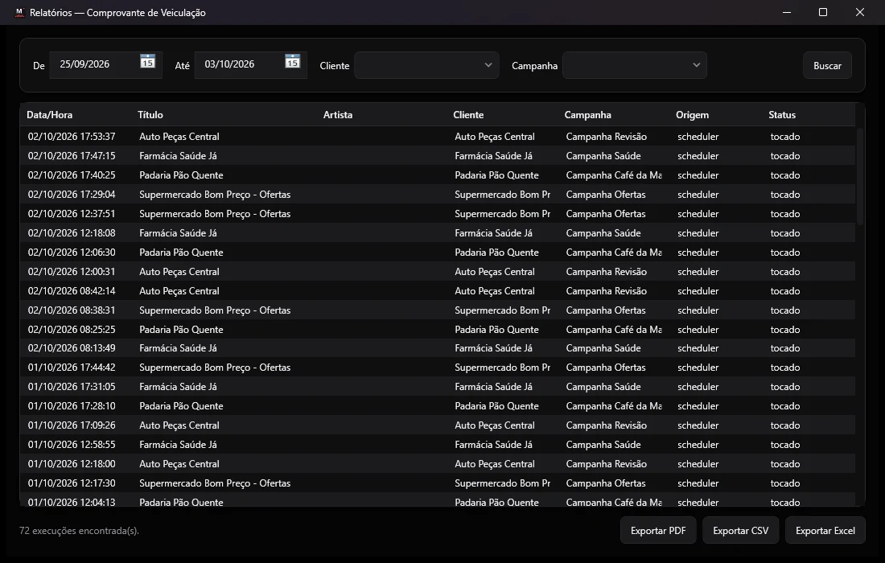Select the row dated 02/10/2026 12:00:31
The image size is (885, 563).
click(438, 271)
